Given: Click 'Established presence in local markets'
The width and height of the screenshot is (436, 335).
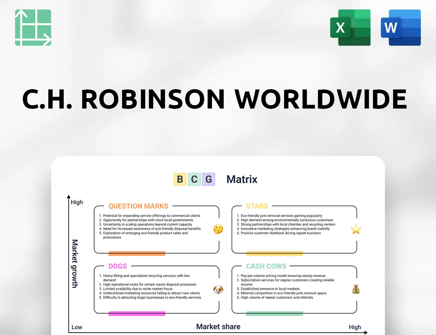Looking at the screenshot, I should 270,289.
